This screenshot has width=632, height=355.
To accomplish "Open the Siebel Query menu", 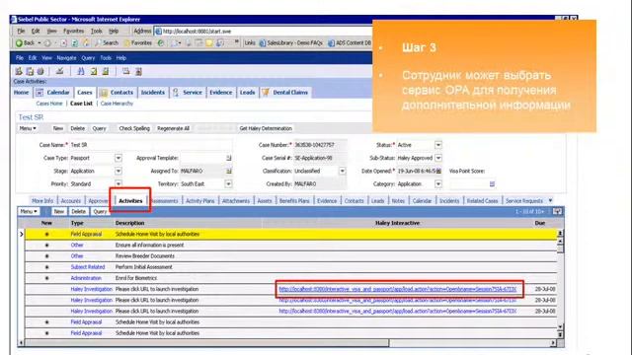I will 88,58.
